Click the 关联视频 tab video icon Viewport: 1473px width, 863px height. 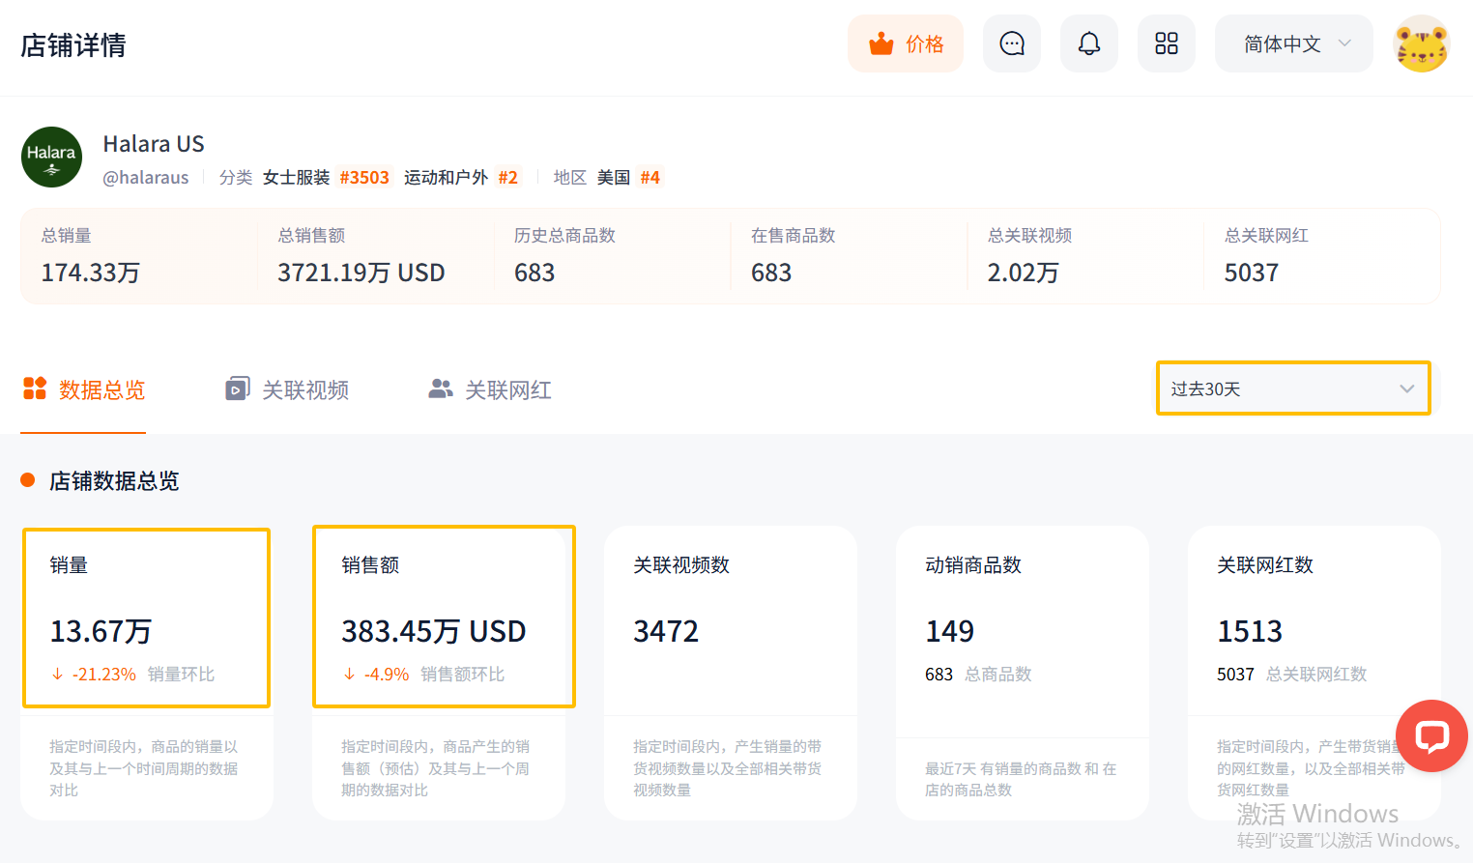[237, 388]
